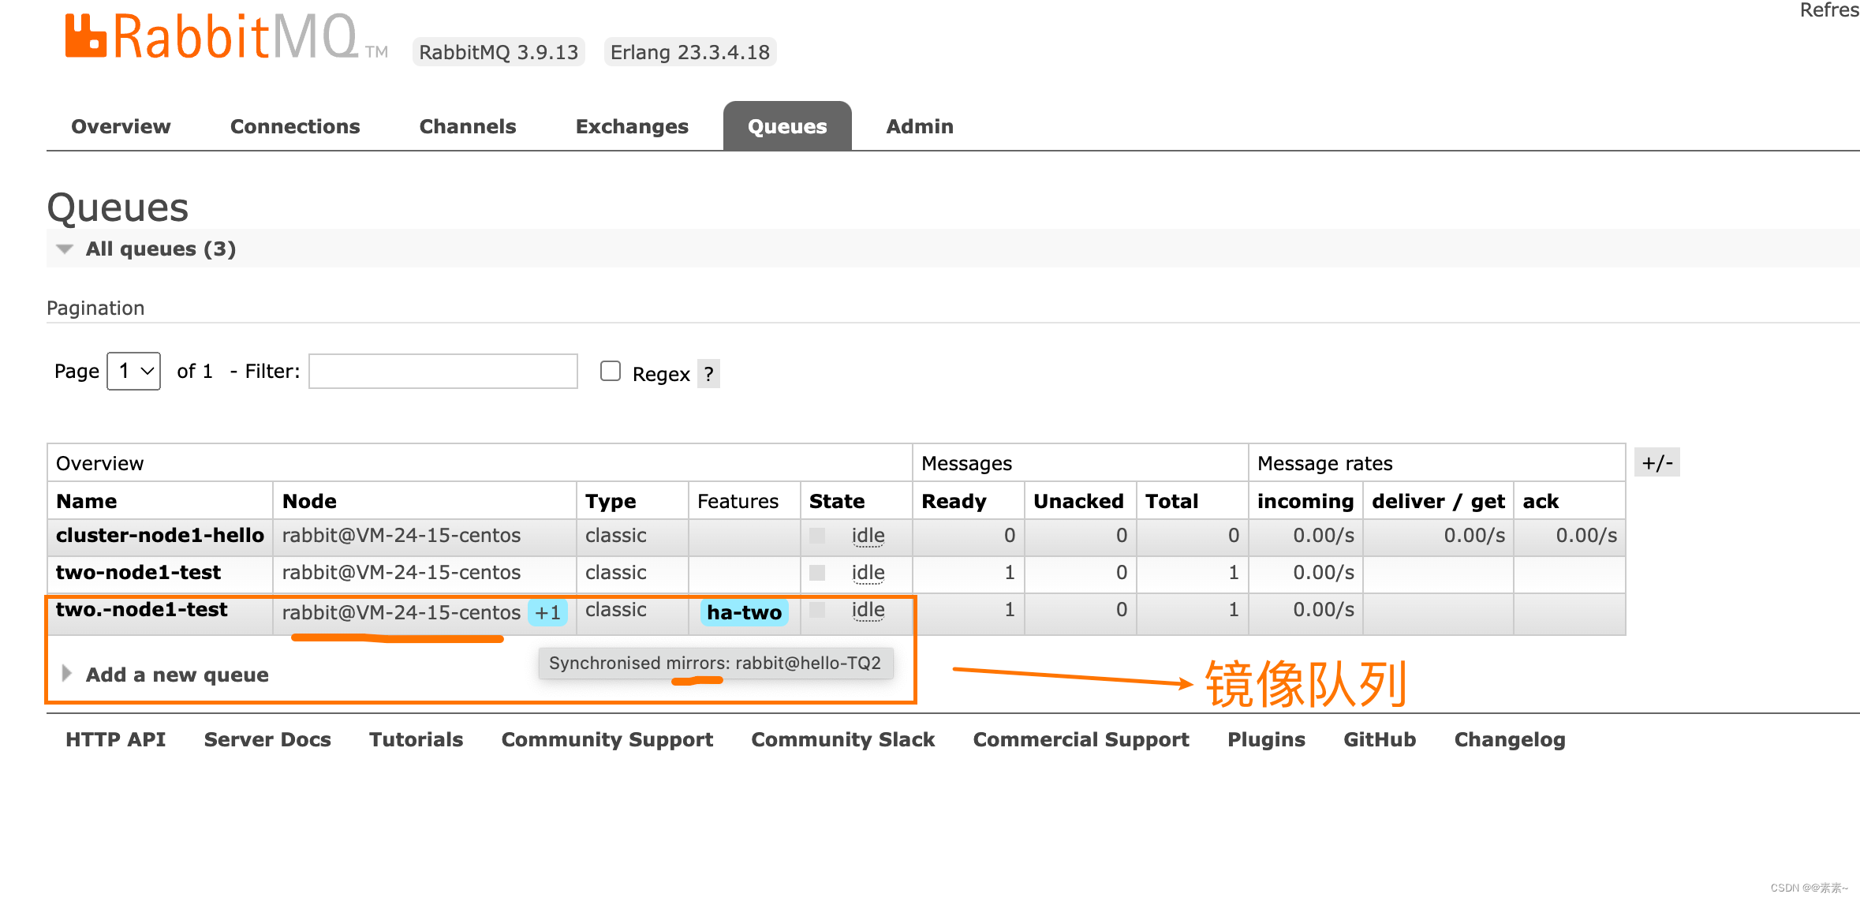The image size is (1860, 901).
Task: Open the two-node1-test queue
Action: point(138,573)
